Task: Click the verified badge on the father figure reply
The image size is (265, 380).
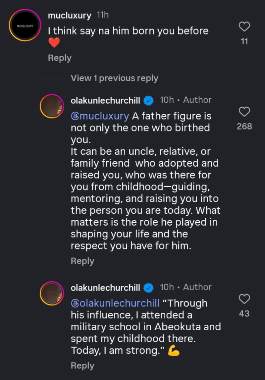Action: (x=149, y=100)
